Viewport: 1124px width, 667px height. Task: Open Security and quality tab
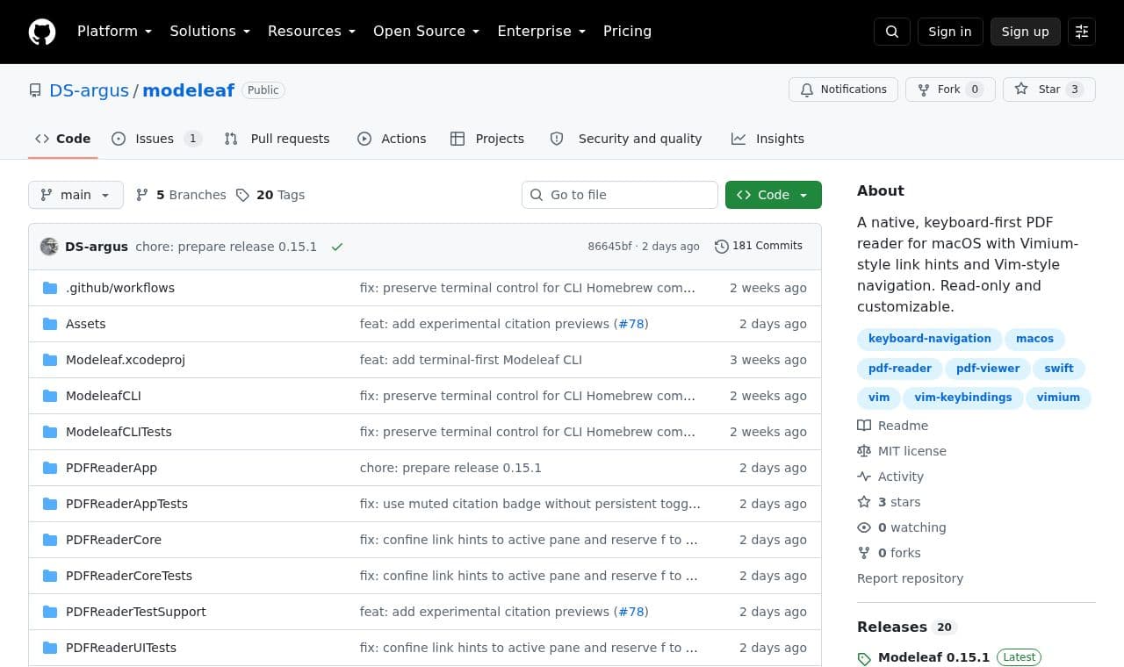coord(626,139)
